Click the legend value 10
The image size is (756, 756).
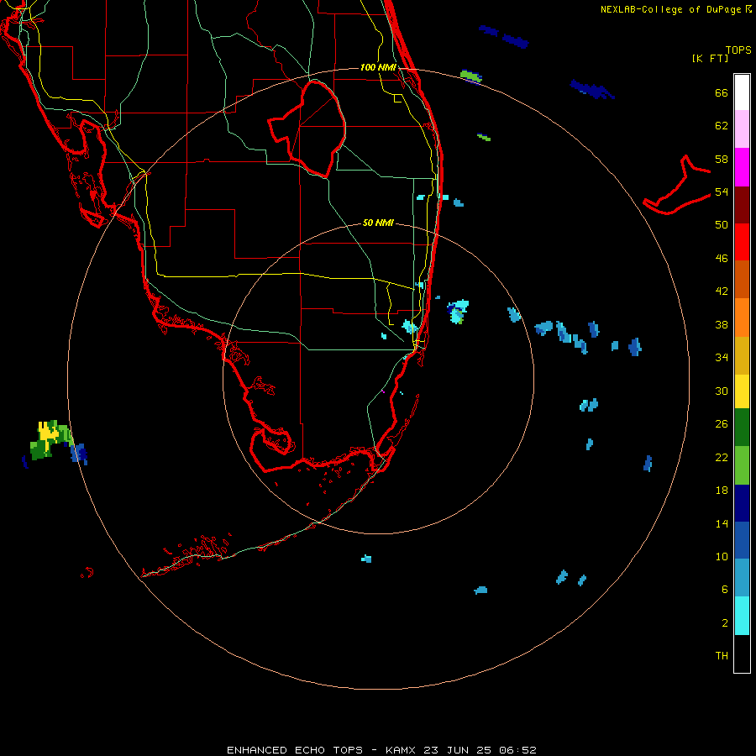pos(722,556)
